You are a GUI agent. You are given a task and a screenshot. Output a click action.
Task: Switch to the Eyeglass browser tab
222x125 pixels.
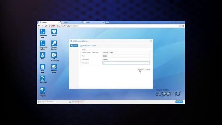pos(49,22)
